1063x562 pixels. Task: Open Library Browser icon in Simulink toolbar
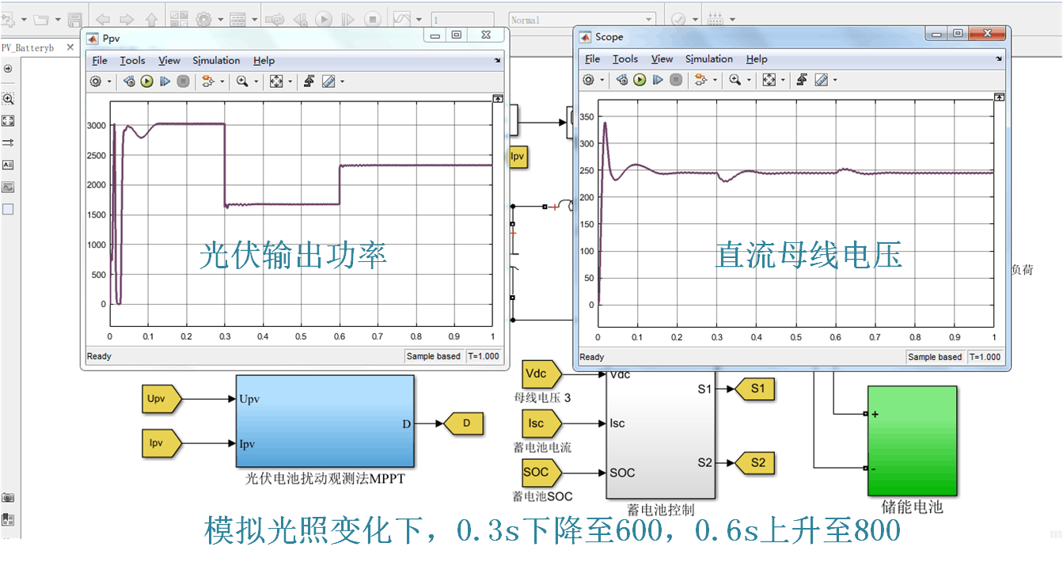(179, 20)
